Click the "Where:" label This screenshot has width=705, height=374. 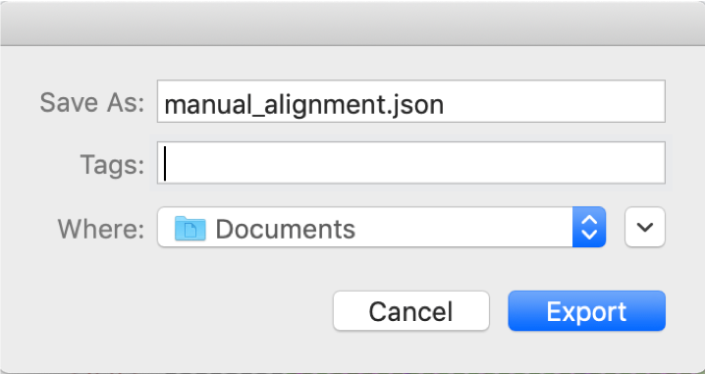pos(101,229)
